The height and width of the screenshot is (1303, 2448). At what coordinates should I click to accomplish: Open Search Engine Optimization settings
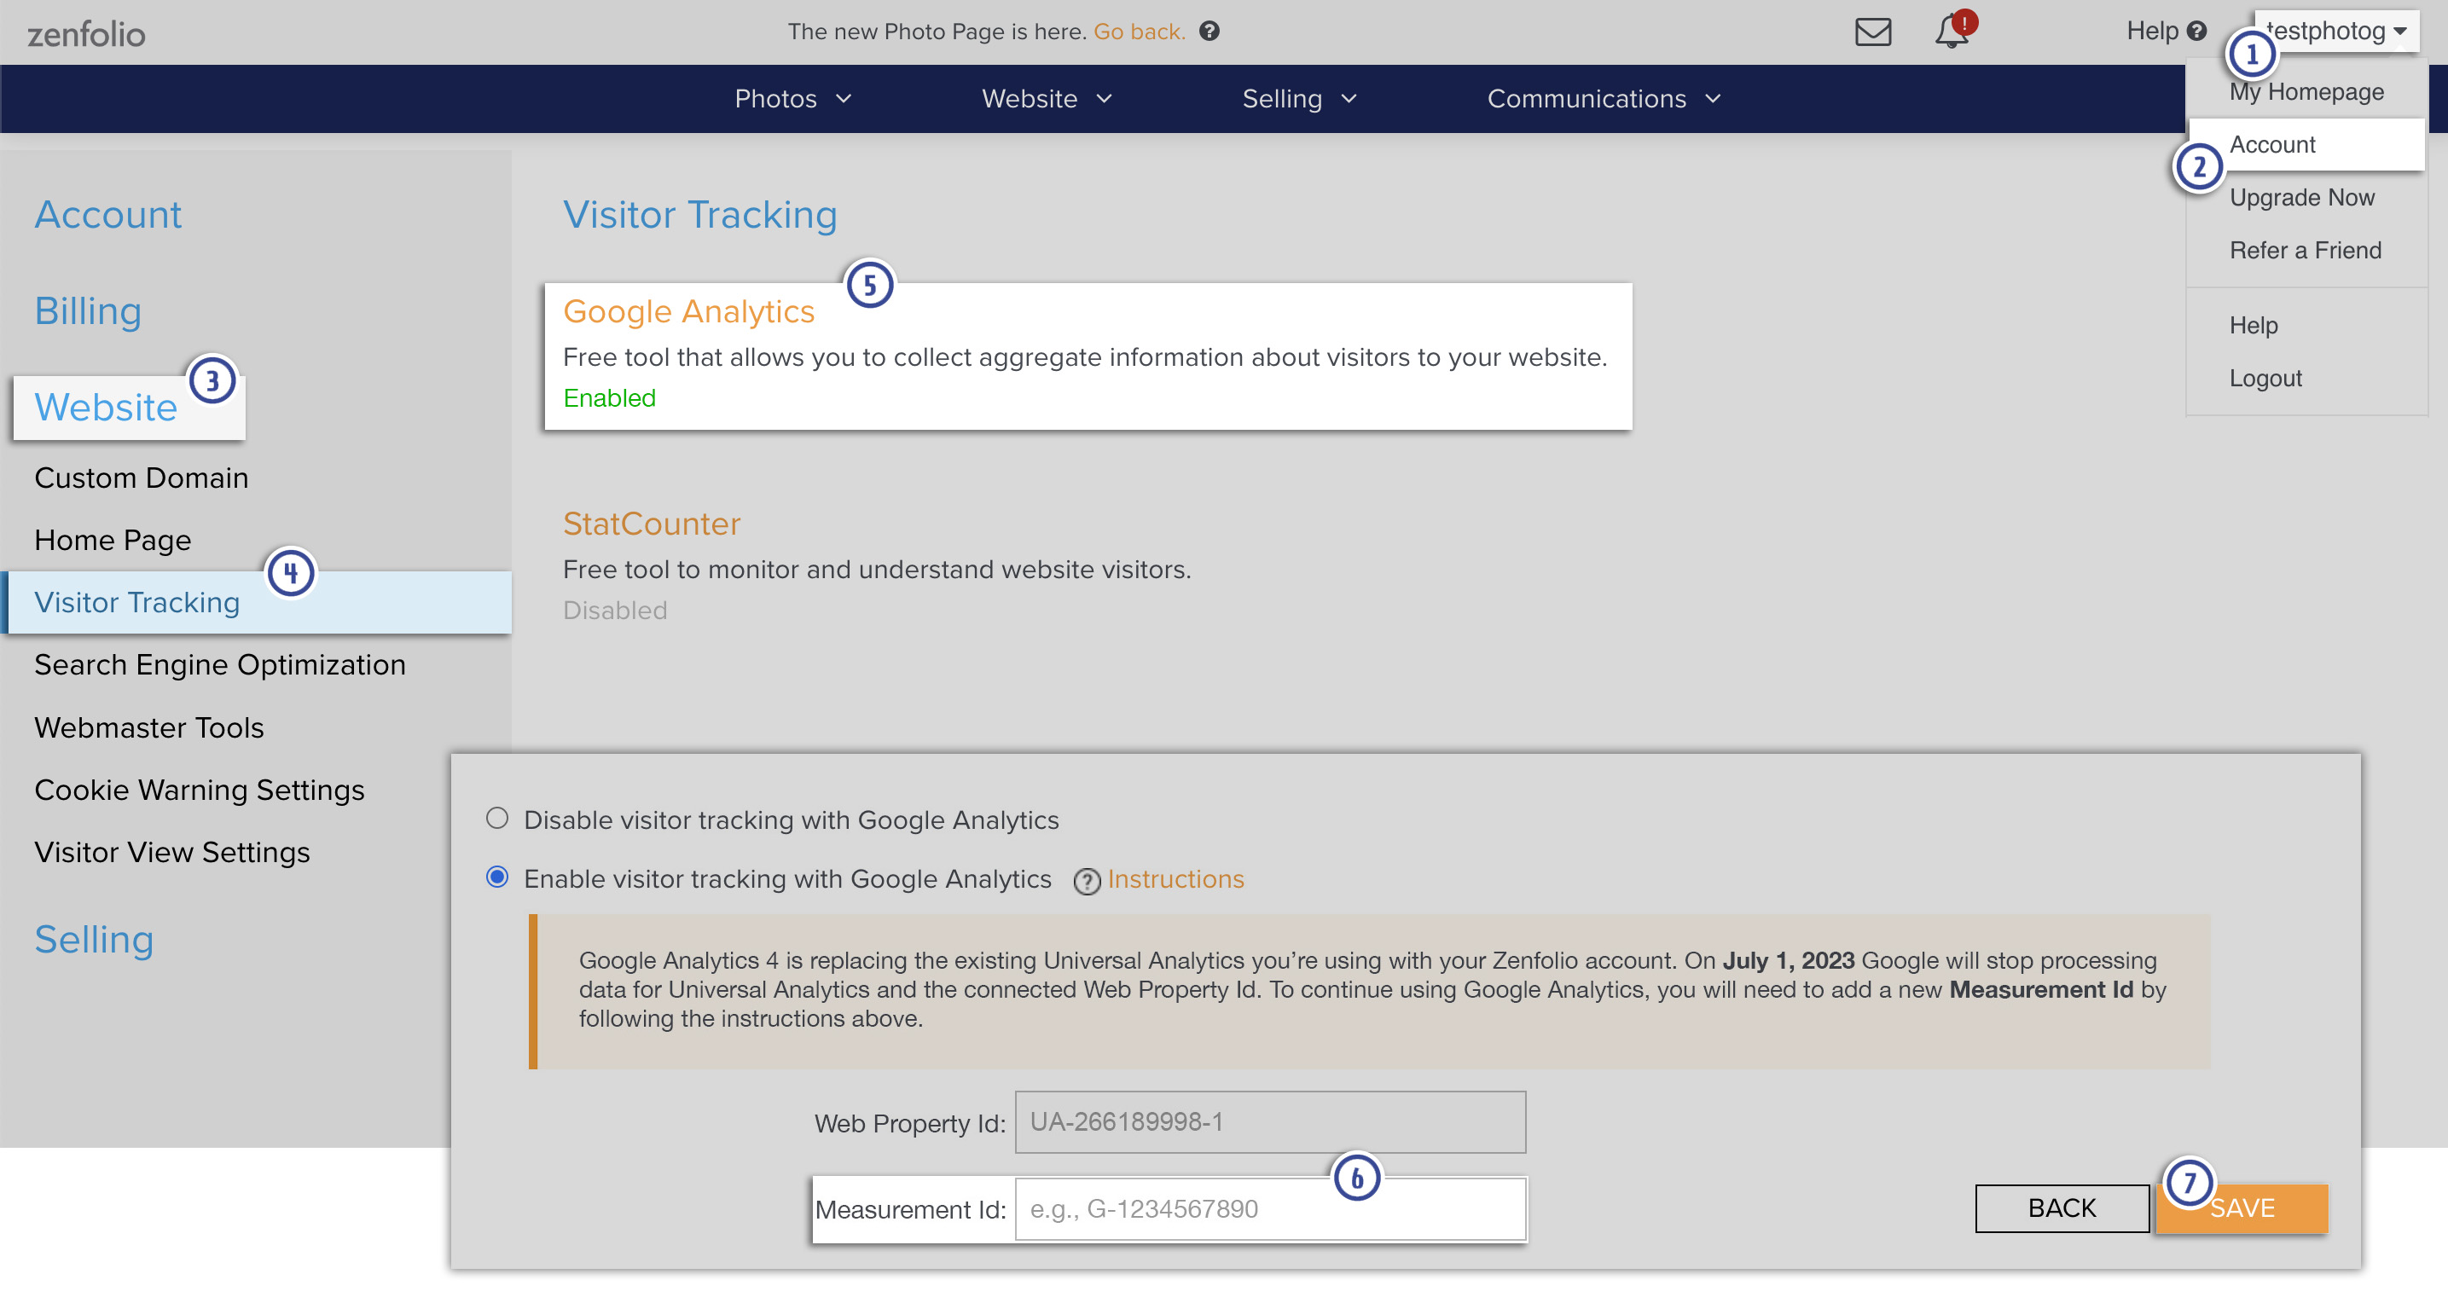click(219, 665)
